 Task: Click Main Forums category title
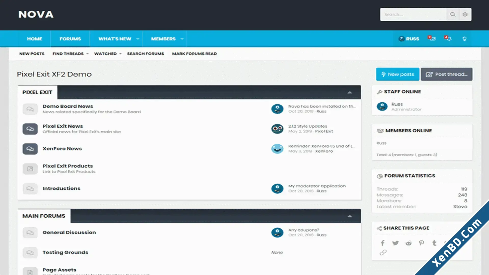44,216
